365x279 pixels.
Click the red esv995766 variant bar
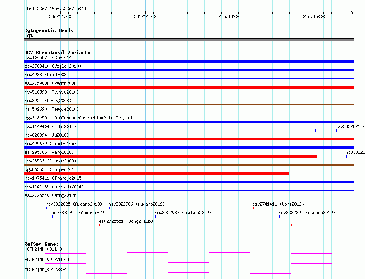(x=170, y=156)
